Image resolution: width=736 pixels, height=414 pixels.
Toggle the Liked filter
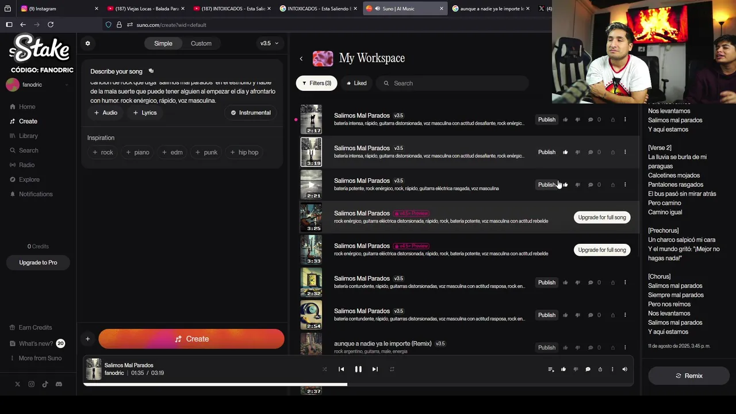point(356,83)
